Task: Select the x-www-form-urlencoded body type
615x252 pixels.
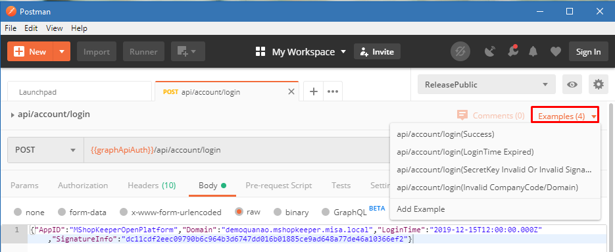Action: [x=124, y=212]
